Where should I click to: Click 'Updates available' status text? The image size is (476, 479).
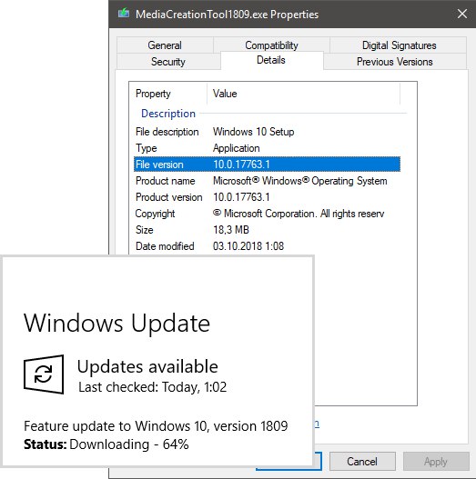coord(147,366)
